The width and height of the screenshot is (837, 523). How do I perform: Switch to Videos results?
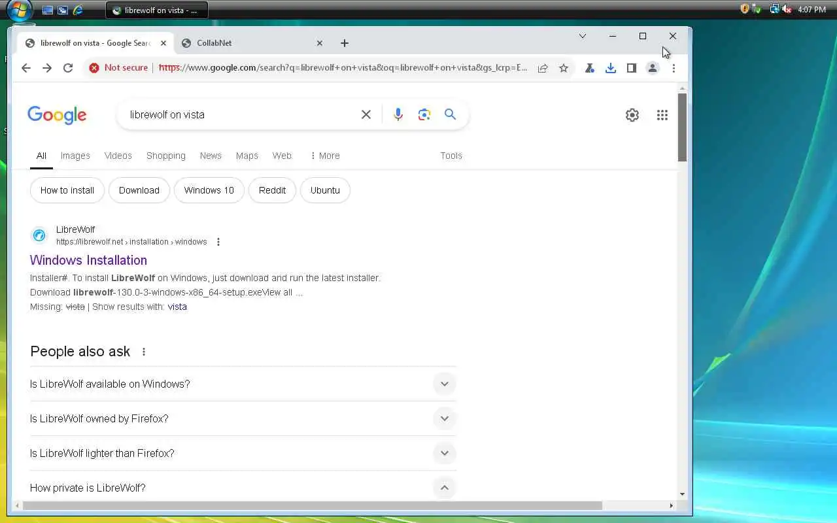click(118, 156)
